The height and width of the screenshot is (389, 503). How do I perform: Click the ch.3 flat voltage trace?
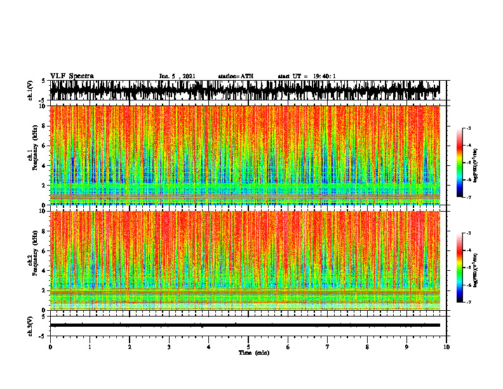point(245,325)
